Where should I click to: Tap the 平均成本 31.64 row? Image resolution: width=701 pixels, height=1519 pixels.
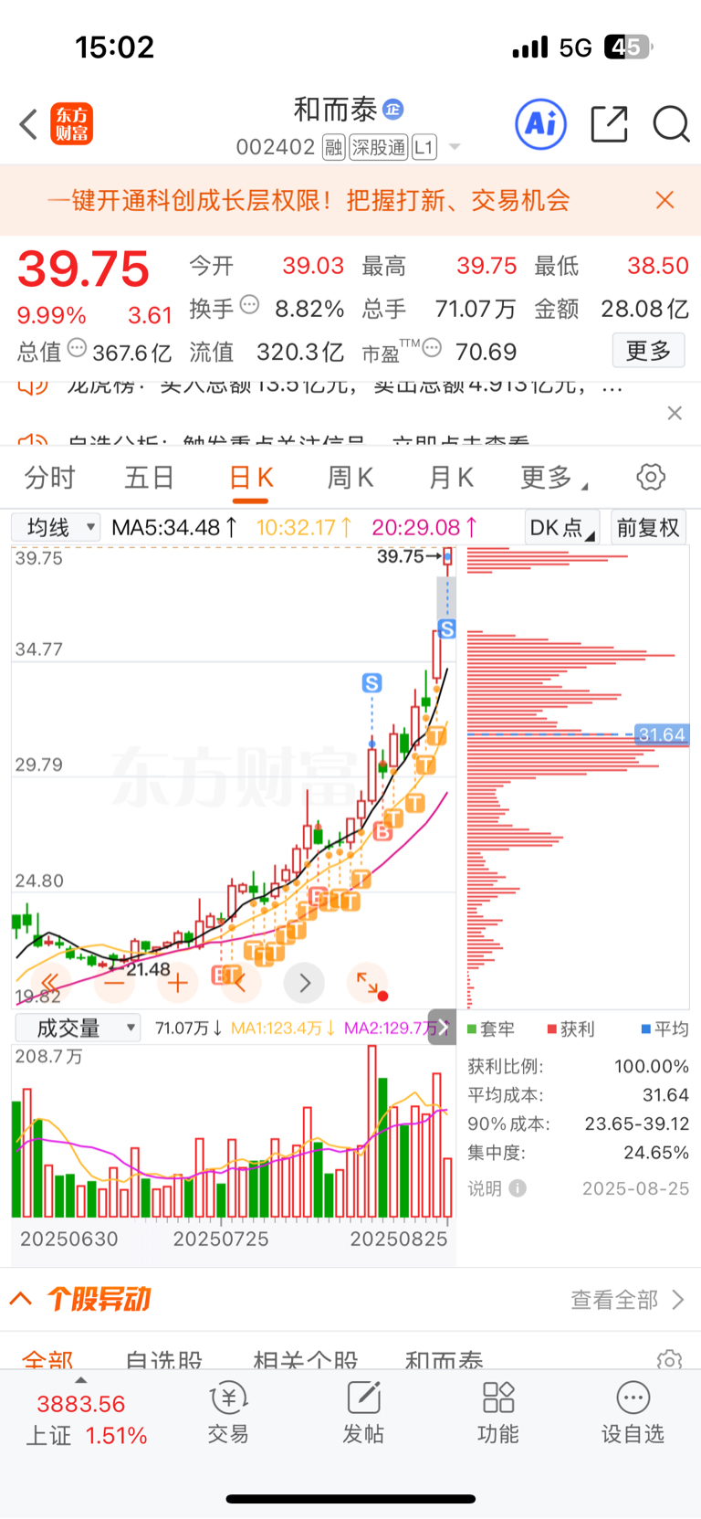click(578, 1094)
